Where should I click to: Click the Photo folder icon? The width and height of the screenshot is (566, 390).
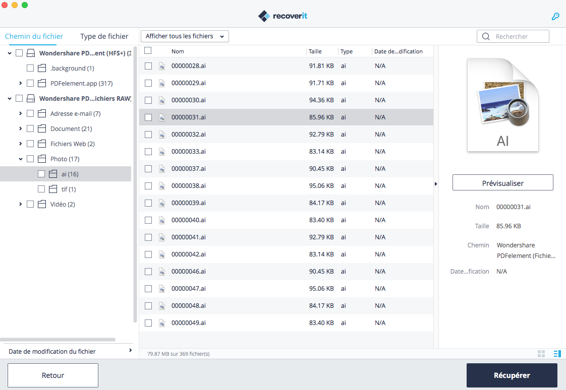pos(42,159)
